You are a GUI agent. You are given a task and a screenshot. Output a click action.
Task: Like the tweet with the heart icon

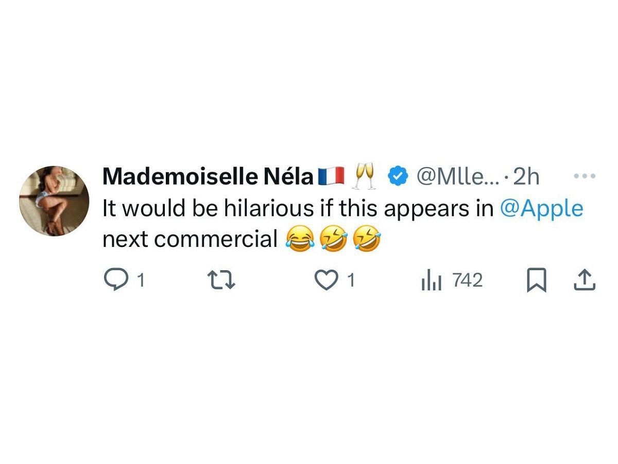(x=325, y=281)
